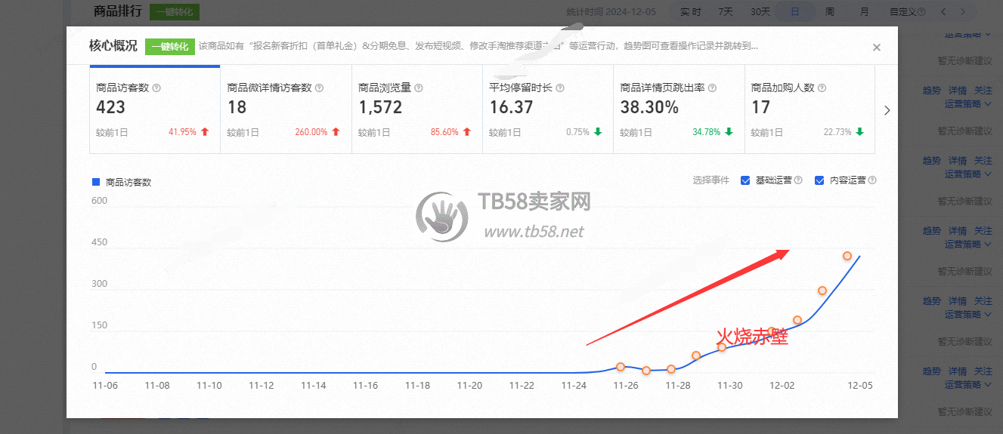Select 日 granularity in background header

point(795,12)
